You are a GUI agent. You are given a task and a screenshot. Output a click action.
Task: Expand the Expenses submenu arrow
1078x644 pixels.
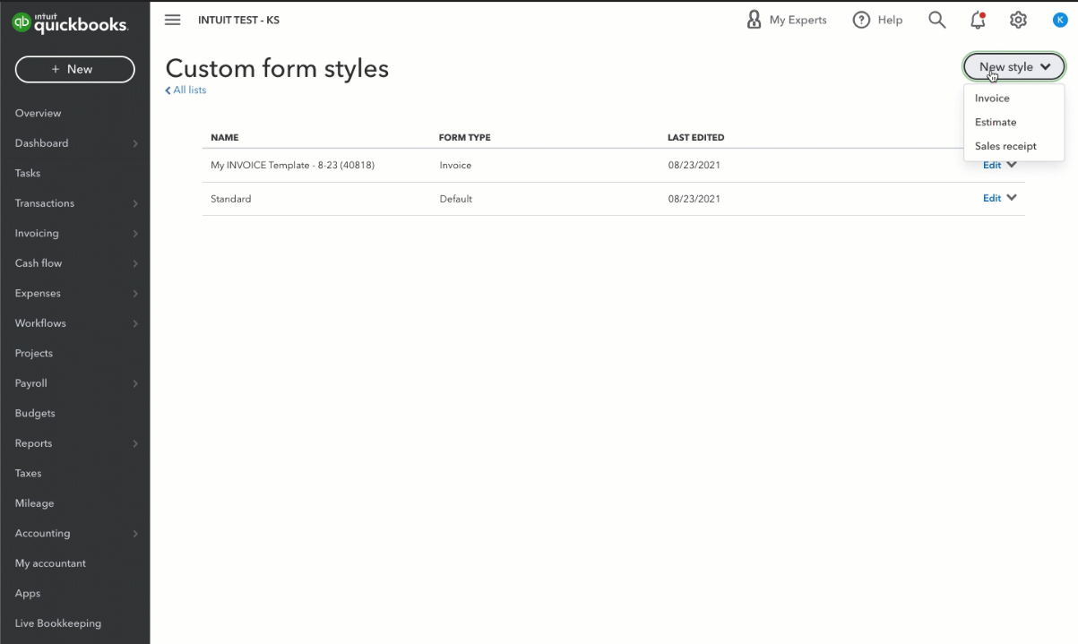coord(135,294)
